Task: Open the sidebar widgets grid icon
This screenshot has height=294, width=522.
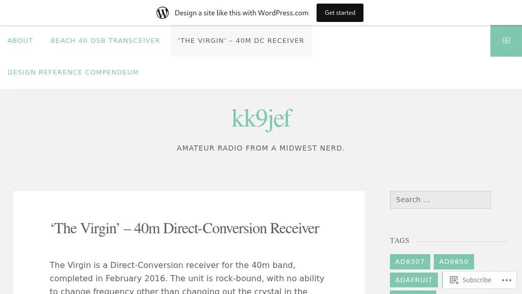Action: click(506, 41)
